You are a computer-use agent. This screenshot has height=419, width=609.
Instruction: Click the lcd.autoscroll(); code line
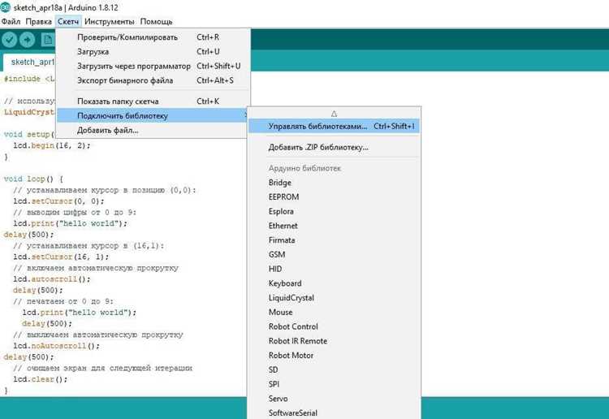[x=52, y=279]
